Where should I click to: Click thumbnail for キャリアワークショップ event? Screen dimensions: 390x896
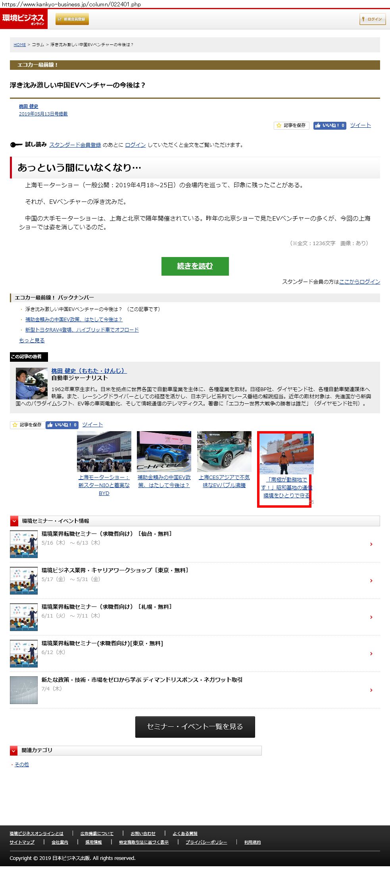[24, 581]
